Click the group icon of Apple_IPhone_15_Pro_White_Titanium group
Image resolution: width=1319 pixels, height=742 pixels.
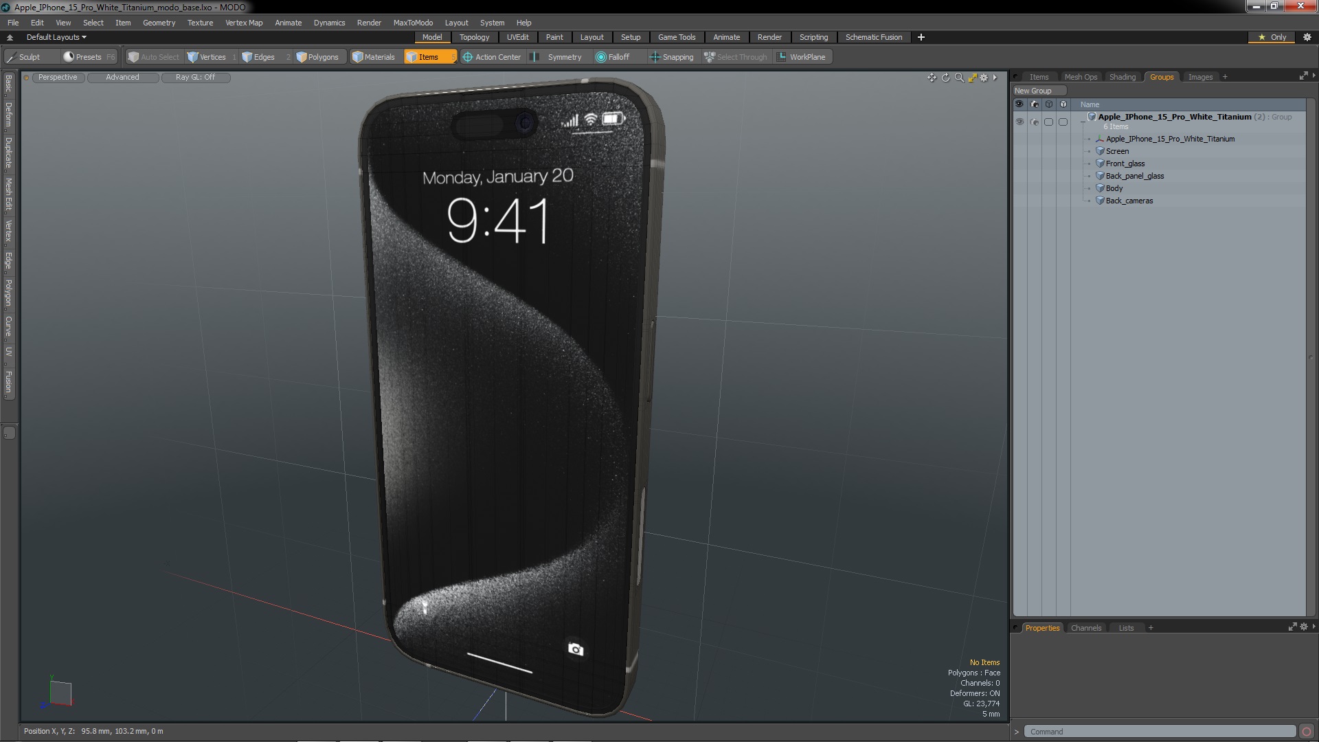pos(1092,117)
